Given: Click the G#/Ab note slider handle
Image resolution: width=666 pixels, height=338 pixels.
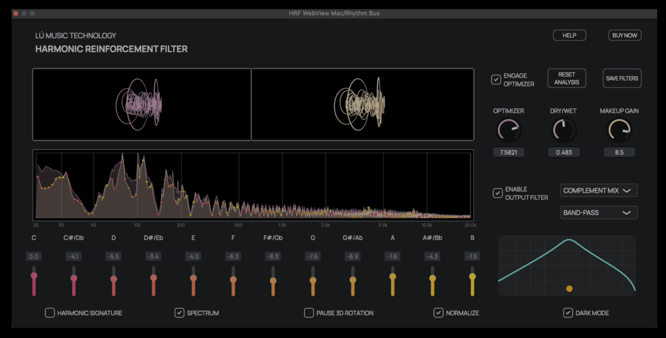Looking at the screenshot, I should pyautogui.click(x=353, y=280).
